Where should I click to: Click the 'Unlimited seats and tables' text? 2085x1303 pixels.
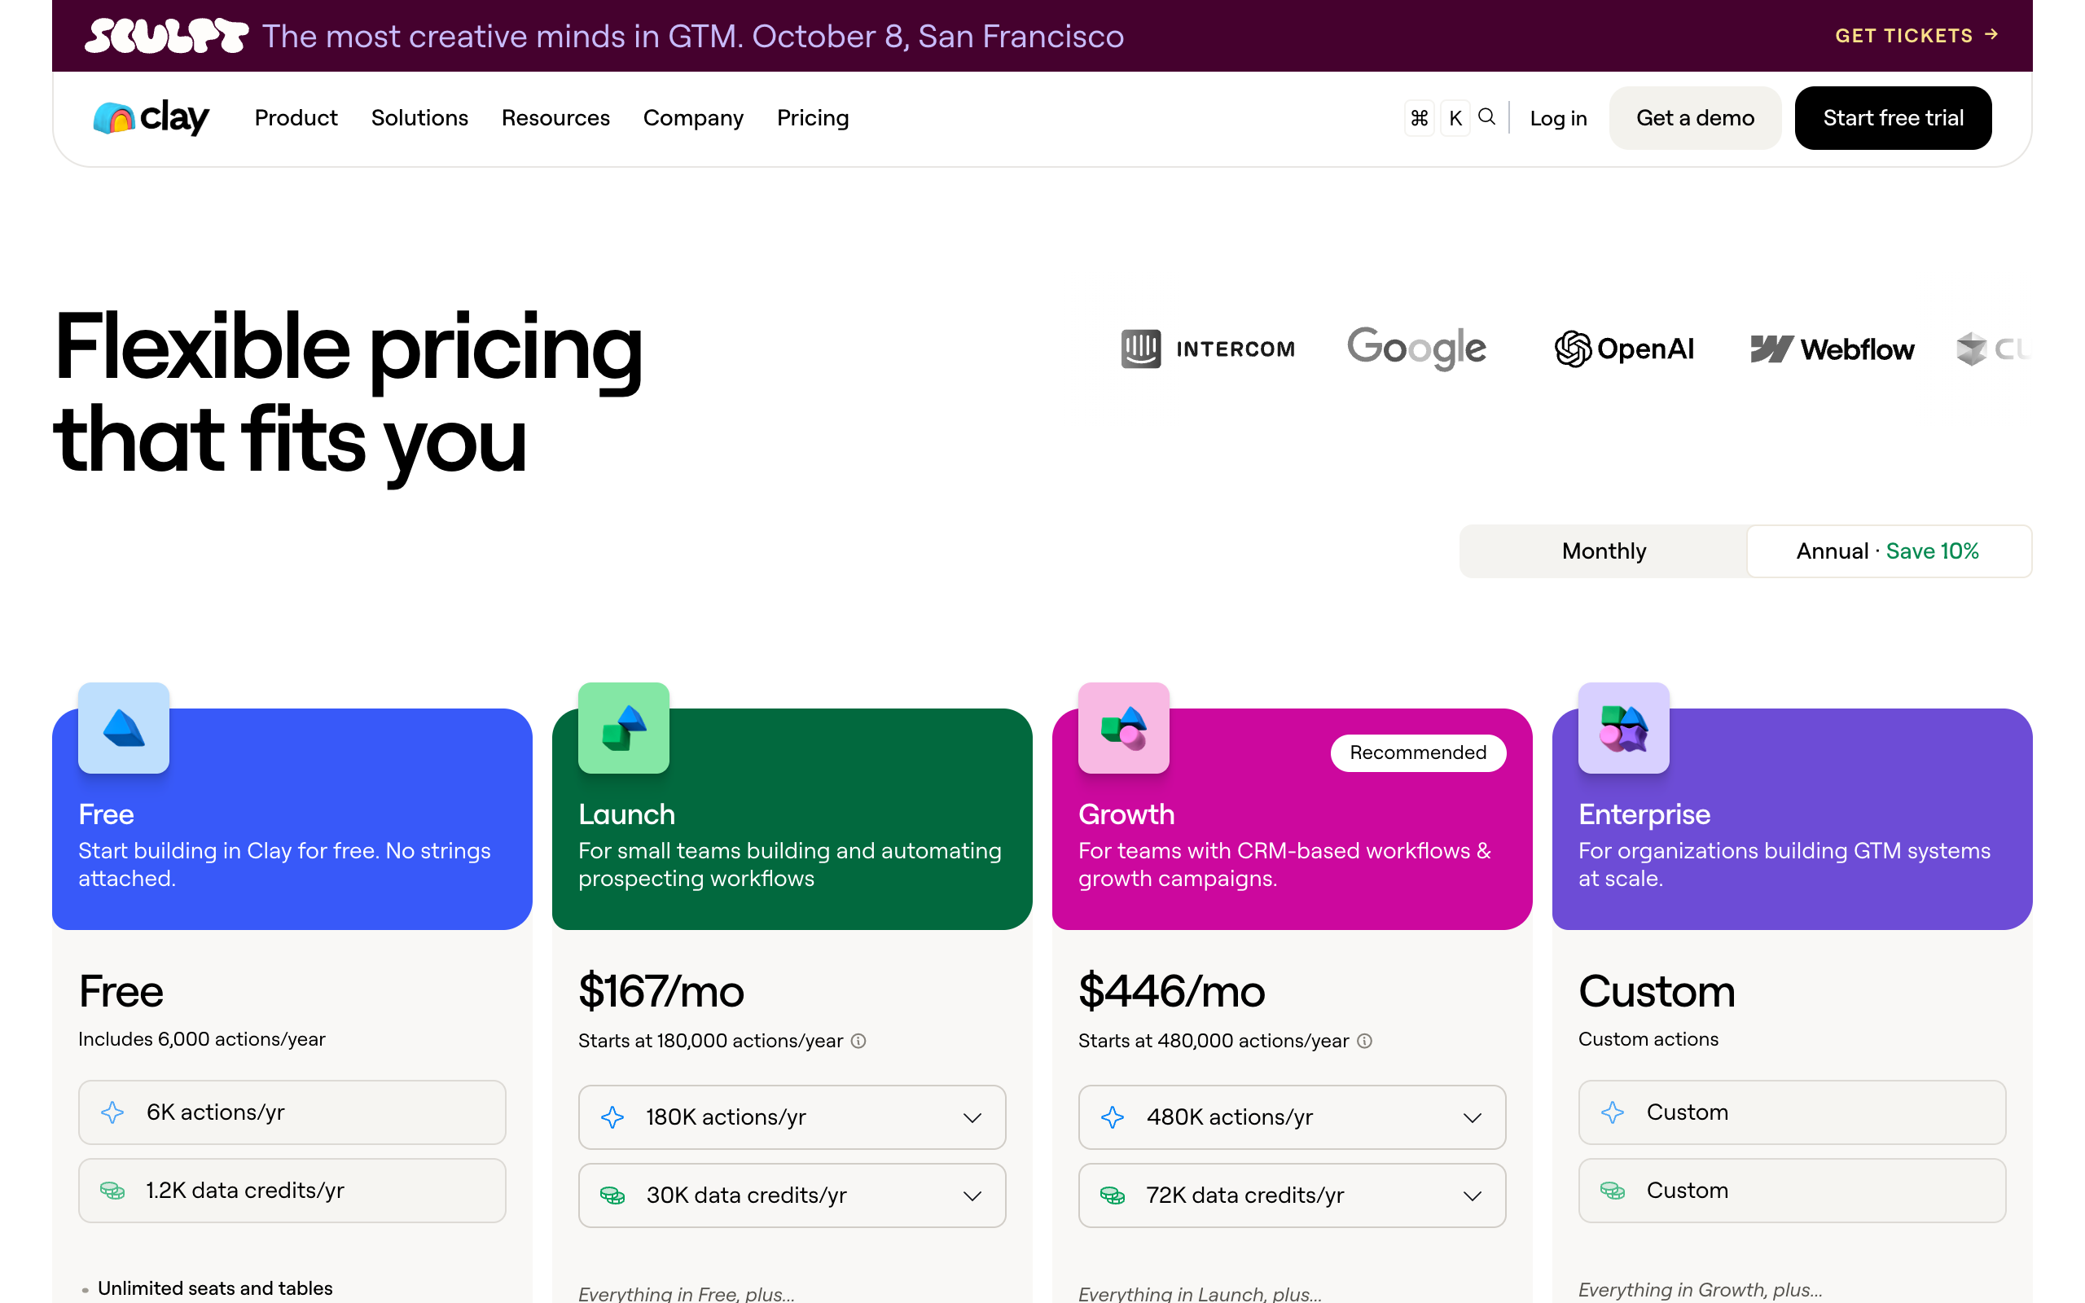click(214, 1288)
